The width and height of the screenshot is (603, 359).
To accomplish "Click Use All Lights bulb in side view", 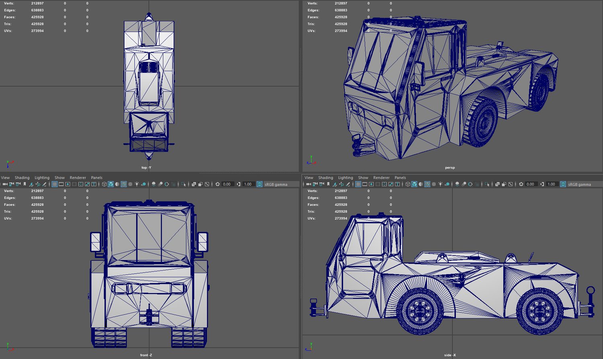I will coord(440,184).
